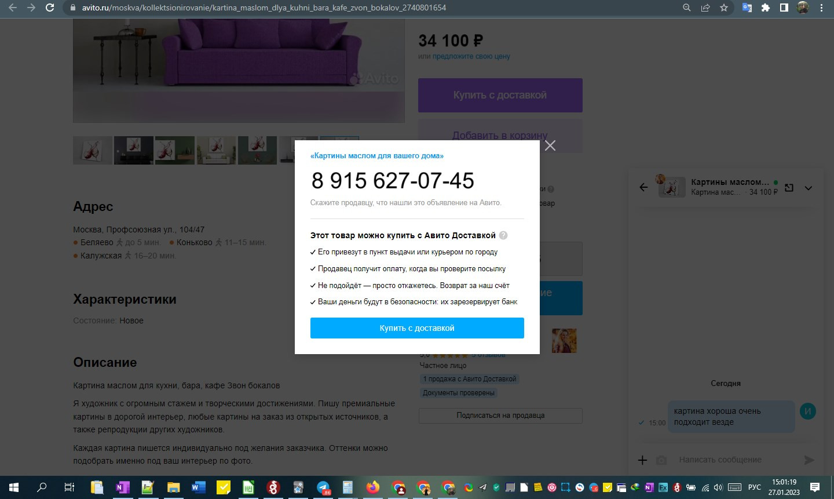
Task: Switch the input language РУС
Action: [x=755, y=487]
